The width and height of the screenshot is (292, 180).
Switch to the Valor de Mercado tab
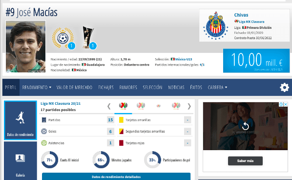point(74,87)
